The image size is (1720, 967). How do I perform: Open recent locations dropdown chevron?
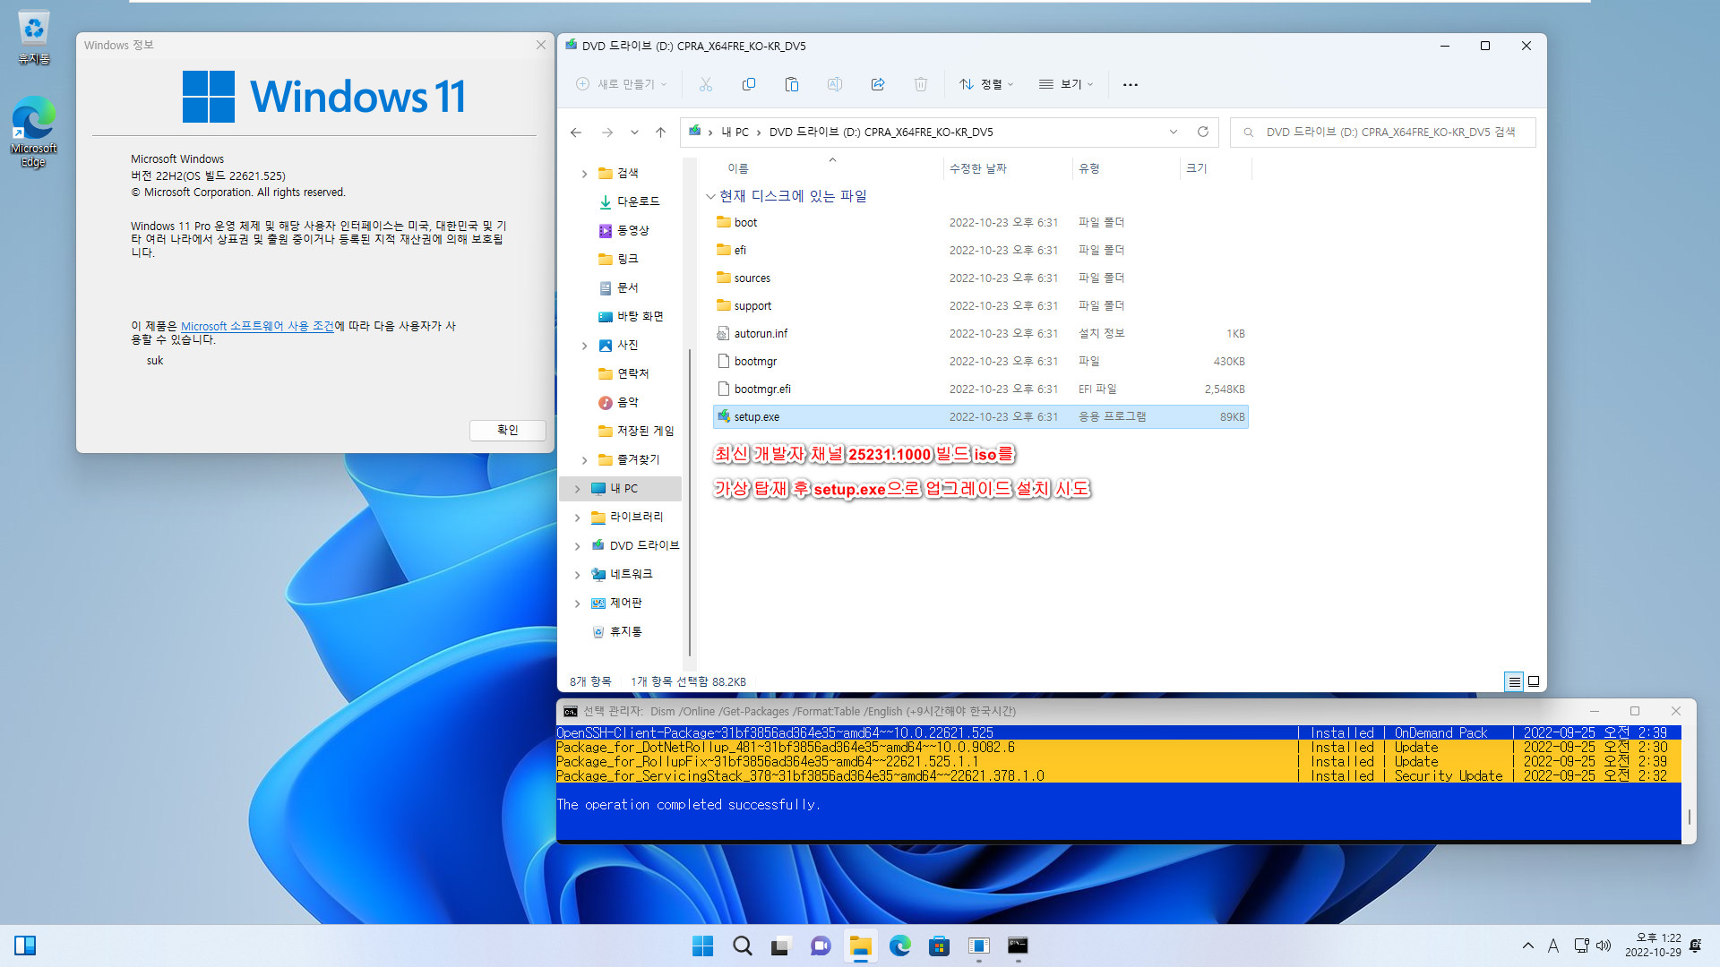(x=634, y=133)
